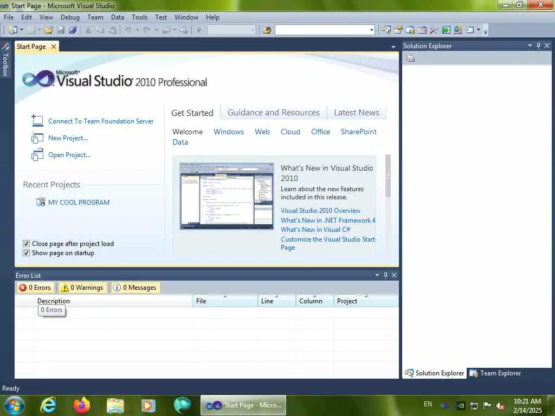Toggle the 0 Warnings filter button
The width and height of the screenshot is (555, 416).
pyautogui.click(x=82, y=288)
